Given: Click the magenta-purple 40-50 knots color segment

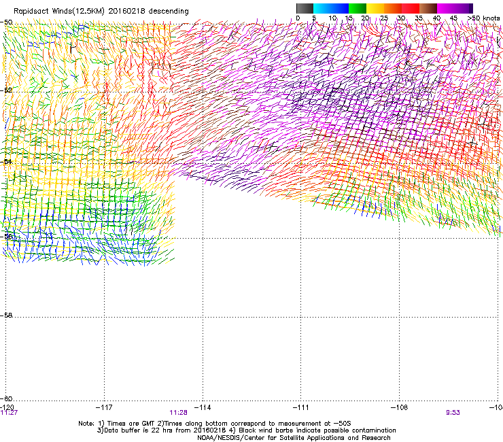Looking at the screenshot, I should [455, 8].
